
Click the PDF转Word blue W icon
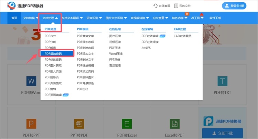(31, 81)
